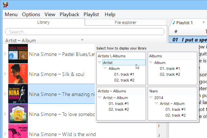Jump to letter I in library index
The image size is (207, 138).
pyautogui.click(x=159, y=126)
